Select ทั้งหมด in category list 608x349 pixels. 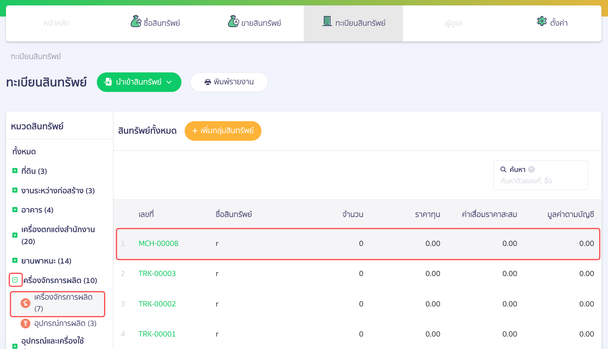coord(24,151)
